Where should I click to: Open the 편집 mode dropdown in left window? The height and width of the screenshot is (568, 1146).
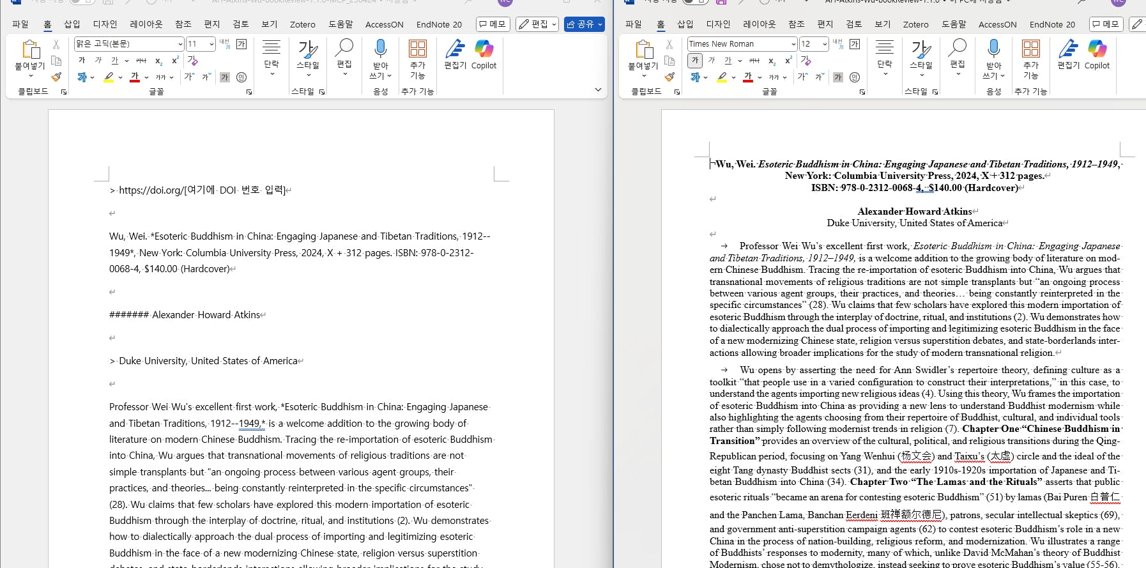(x=537, y=24)
